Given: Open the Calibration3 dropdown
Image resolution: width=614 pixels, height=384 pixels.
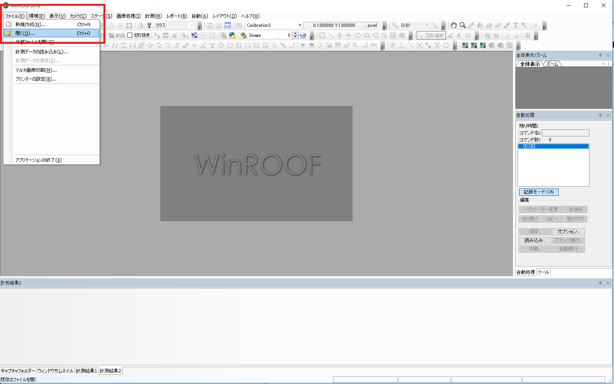Looking at the screenshot, I should click(x=300, y=25).
